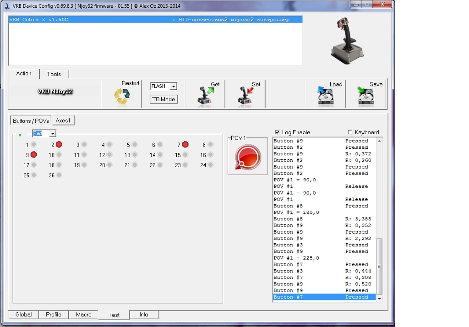Image resolution: width=469 pixels, height=327 pixels.
Task: Click the Set joystick icon
Action: (246, 96)
